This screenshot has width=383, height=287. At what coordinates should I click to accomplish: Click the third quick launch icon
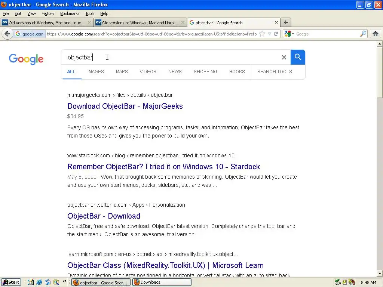(x=48, y=282)
